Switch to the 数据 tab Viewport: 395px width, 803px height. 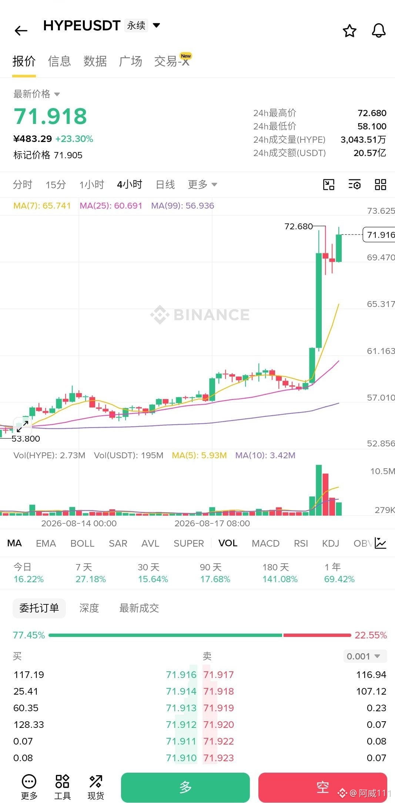[95, 61]
